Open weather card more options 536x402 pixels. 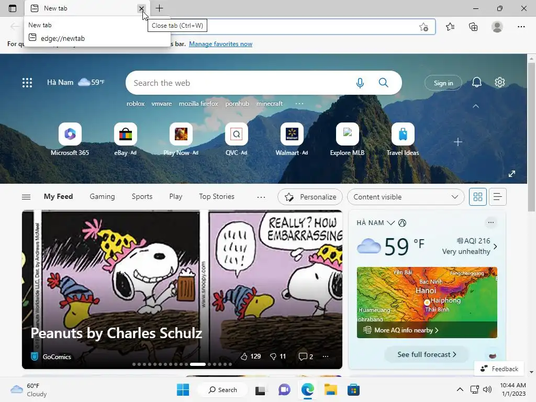click(x=491, y=222)
